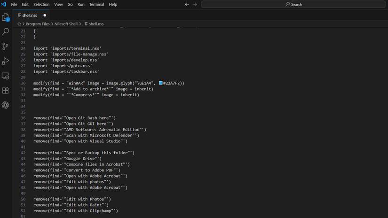Open the ChatGPT extension icon in activity bar
388x218 pixels.
click(x=6, y=105)
